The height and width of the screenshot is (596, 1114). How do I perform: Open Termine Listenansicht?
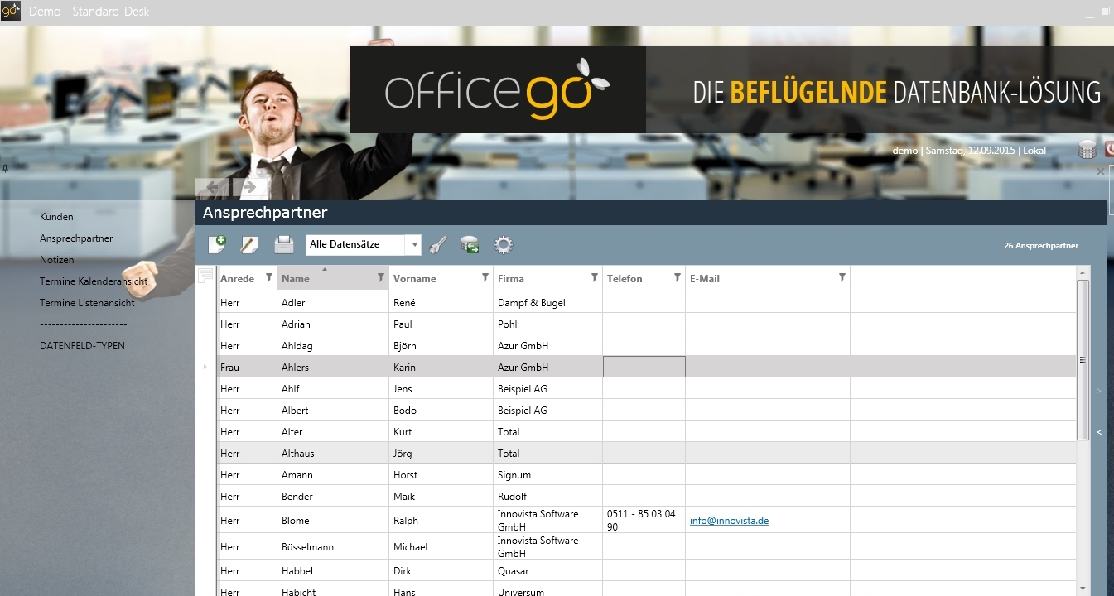[88, 303]
